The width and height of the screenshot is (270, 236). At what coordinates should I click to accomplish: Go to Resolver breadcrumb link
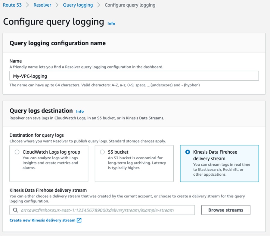coord(42,5)
